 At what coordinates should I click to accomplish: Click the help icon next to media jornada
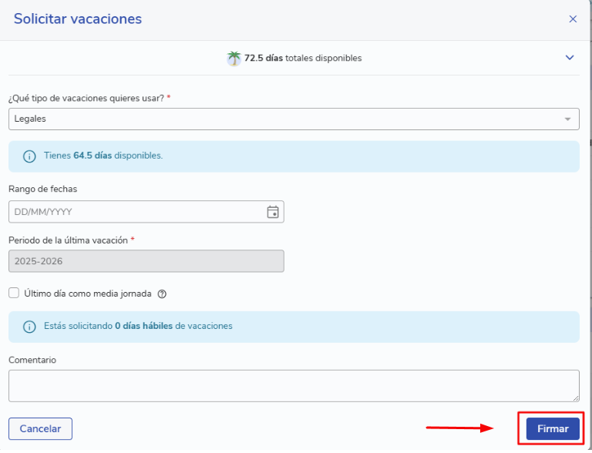tap(162, 294)
